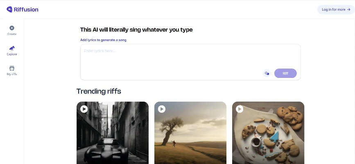Play the leaning tree field riff
Screen dimensions: 355x164
(162, 109)
